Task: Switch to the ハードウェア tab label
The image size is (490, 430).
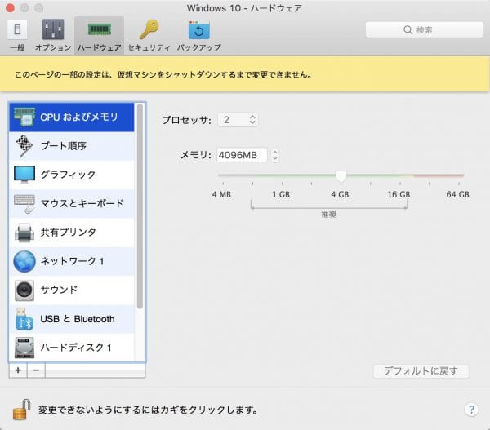Action: pyautogui.click(x=100, y=47)
